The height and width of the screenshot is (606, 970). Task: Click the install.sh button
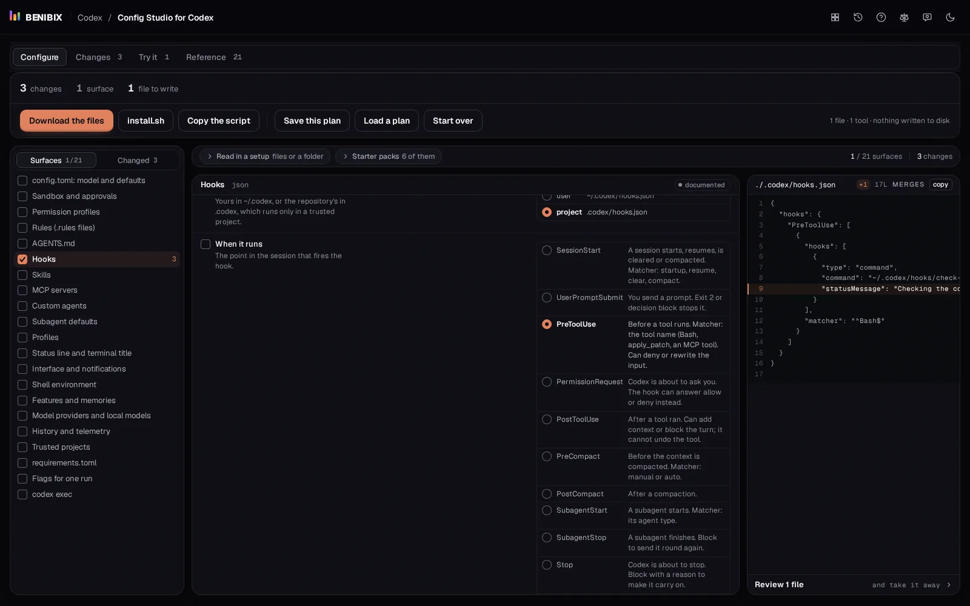click(x=145, y=121)
